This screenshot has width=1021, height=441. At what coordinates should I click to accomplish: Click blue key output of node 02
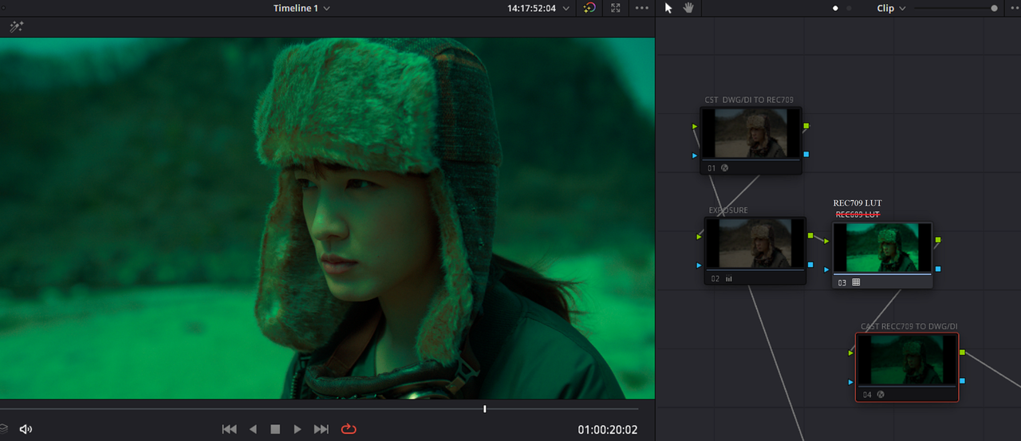810,265
